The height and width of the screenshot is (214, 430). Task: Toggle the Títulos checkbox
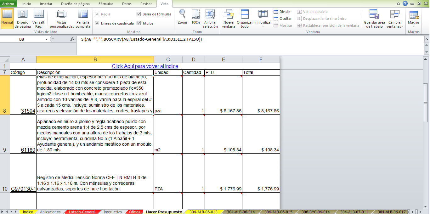[x=139, y=23]
